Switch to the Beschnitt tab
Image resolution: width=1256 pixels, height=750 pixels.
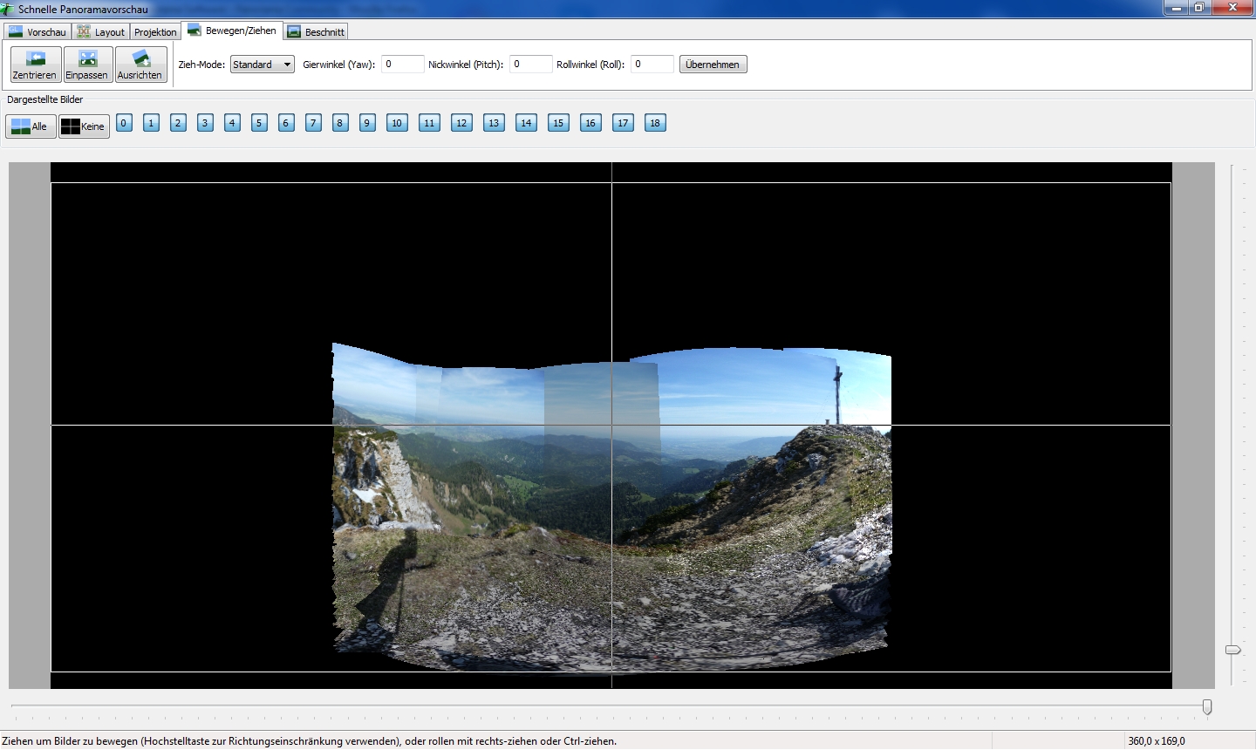316,32
